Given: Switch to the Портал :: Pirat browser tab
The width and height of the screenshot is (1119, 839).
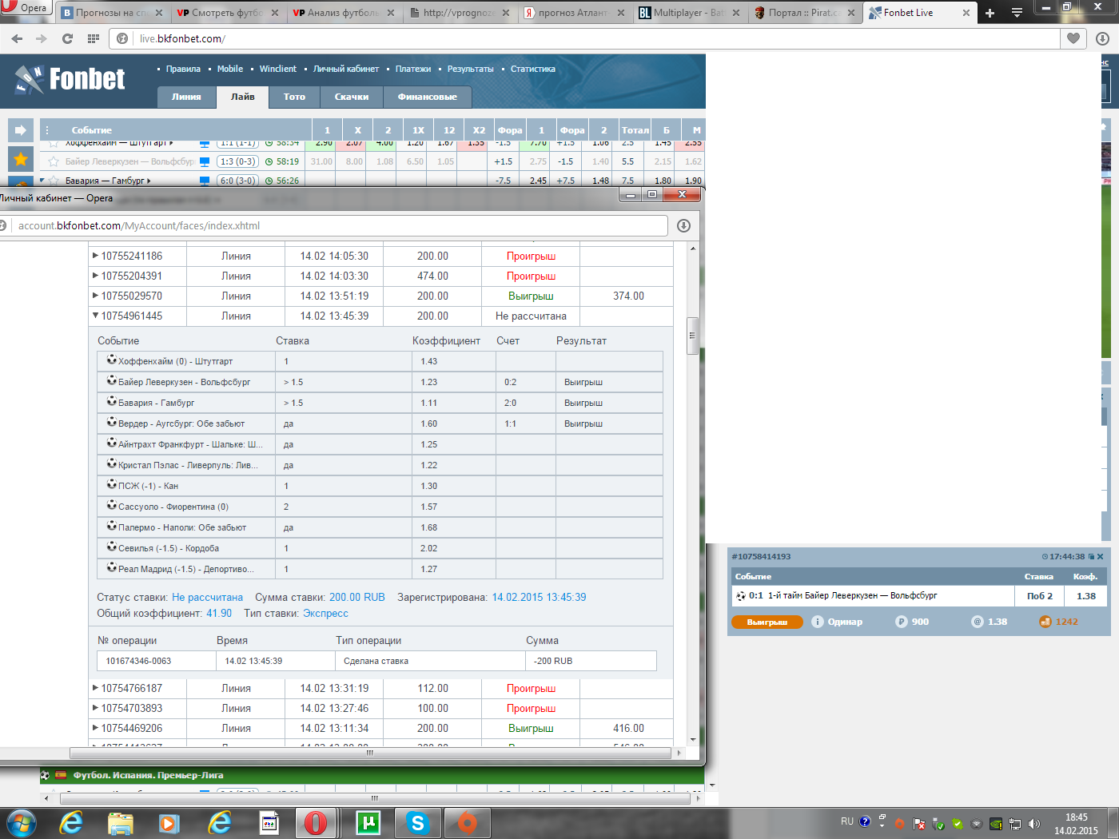Looking at the screenshot, I should point(804,13).
